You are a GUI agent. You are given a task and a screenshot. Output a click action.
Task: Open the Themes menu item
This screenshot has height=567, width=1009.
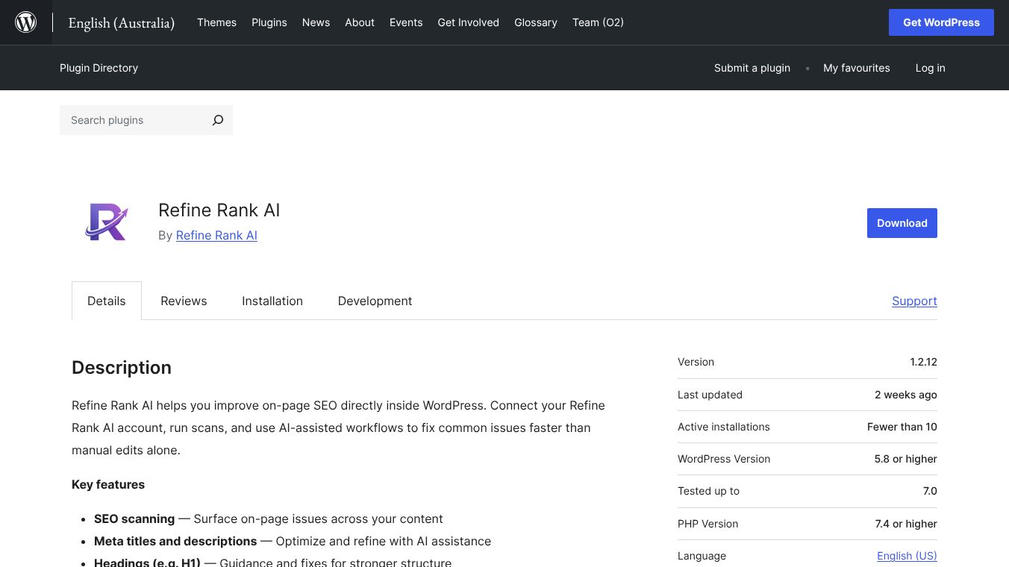tap(216, 22)
